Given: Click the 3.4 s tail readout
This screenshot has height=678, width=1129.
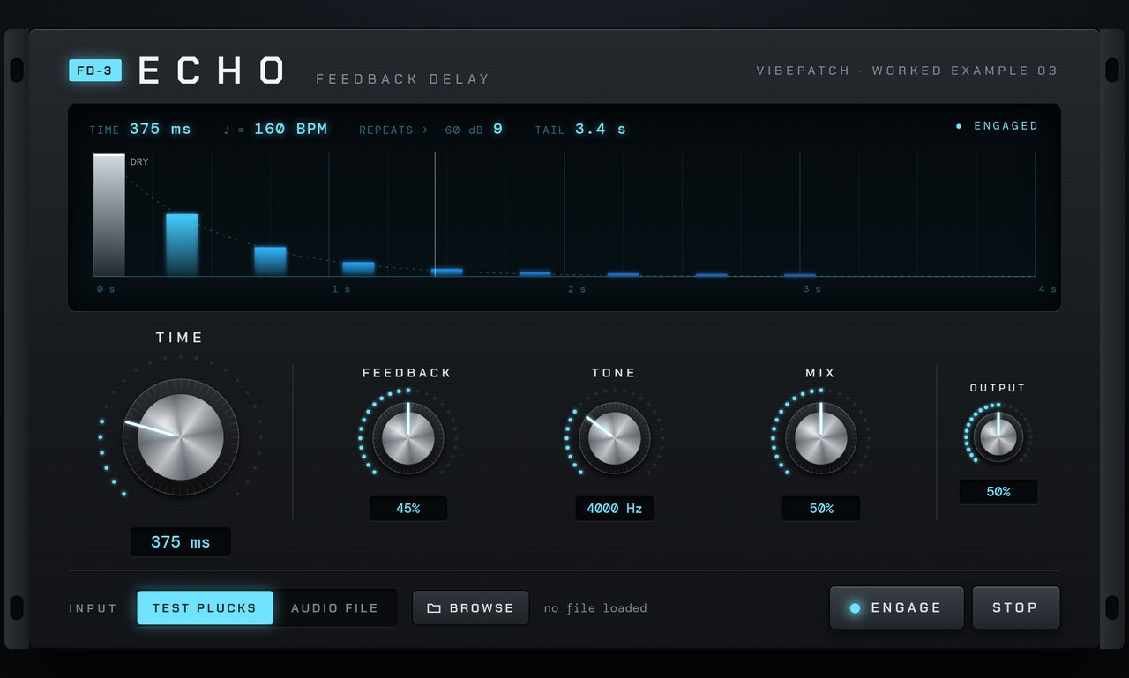Looking at the screenshot, I should point(601,129).
